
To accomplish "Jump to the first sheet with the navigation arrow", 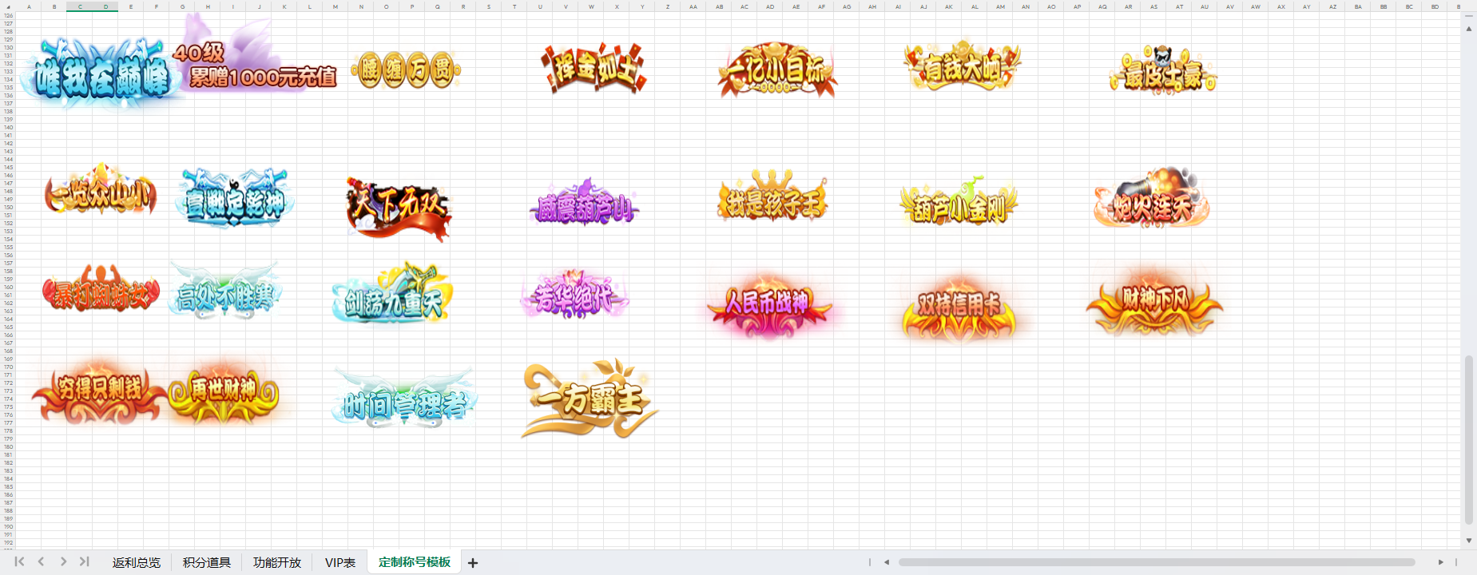I will (19, 562).
